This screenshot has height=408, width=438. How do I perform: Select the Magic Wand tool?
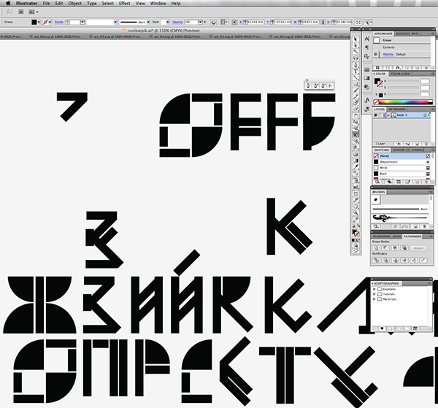[356, 52]
